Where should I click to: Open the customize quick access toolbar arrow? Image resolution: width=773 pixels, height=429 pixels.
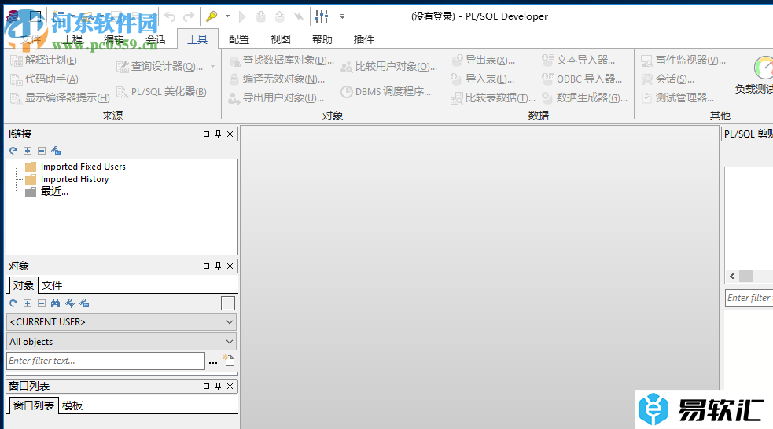click(x=342, y=16)
